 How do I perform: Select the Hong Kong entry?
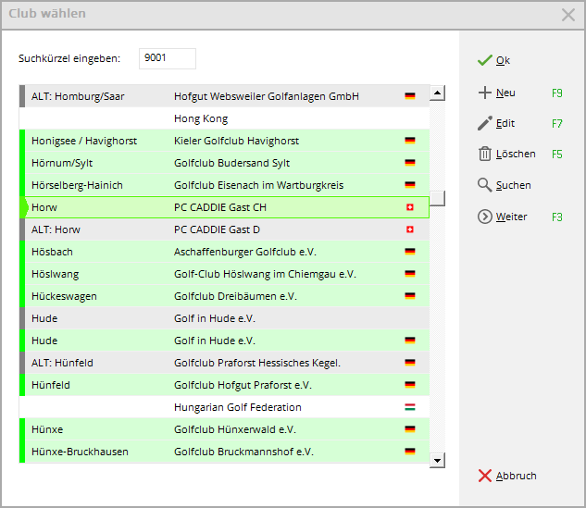[222, 118]
